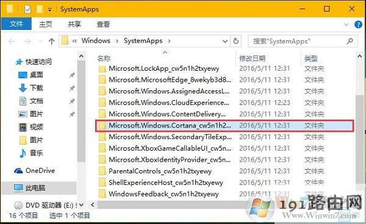
Task: Unpin 文档 using its pin icon
Action: [x=72, y=101]
